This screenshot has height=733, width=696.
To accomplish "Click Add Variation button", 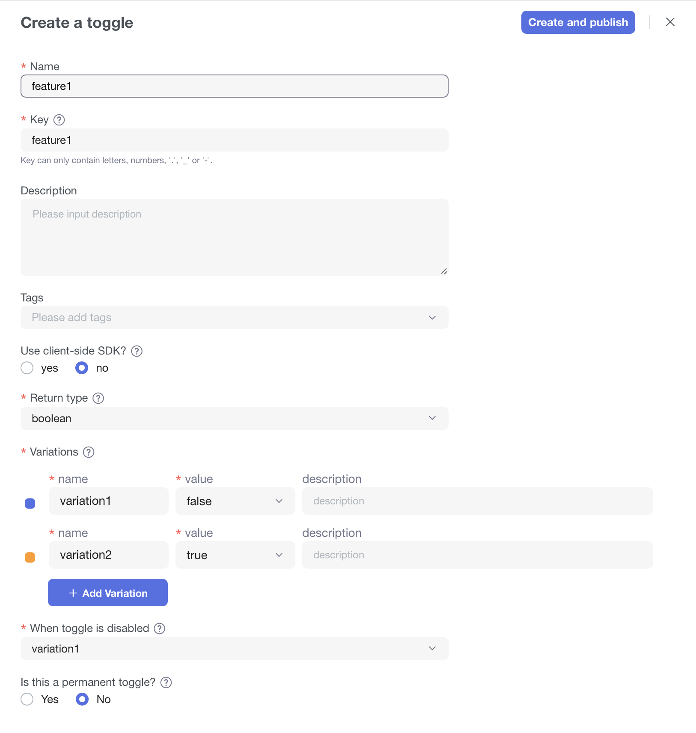I will (108, 593).
